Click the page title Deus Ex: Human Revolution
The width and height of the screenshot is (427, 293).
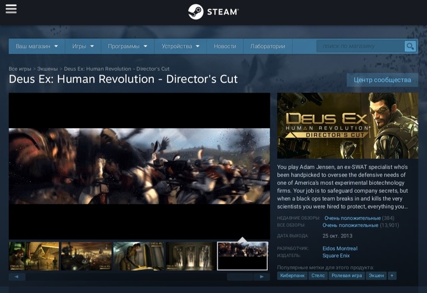coord(123,79)
